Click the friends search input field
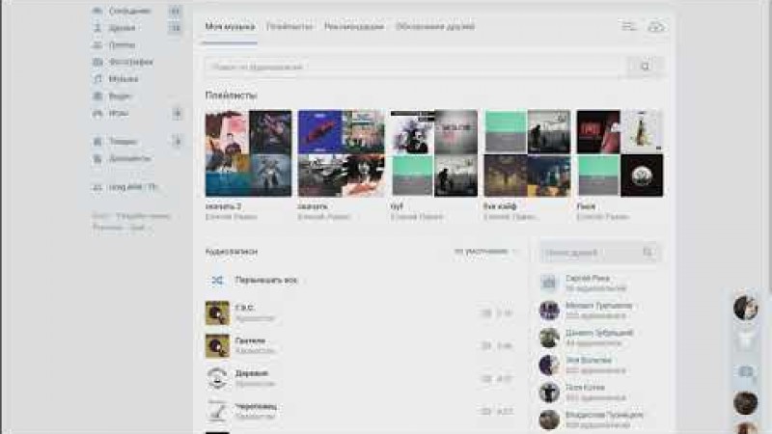Viewport: 772px width, 434px height. click(x=589, y=253)
